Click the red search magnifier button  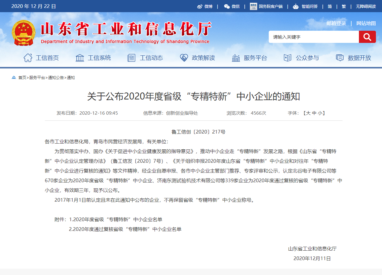pyautogui.click(x=367, y=37)
